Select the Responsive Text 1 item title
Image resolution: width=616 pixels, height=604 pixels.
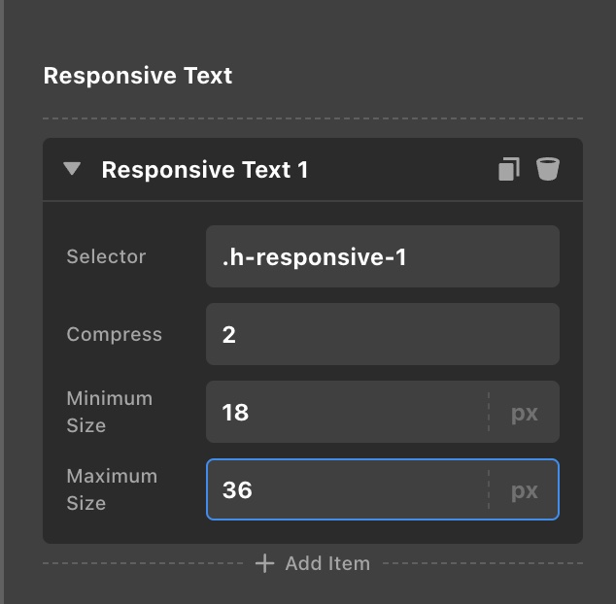pos(205,170)
